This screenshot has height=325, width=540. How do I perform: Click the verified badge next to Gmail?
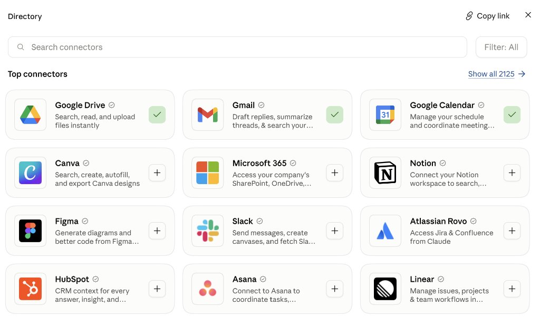[x=262, y=105]
